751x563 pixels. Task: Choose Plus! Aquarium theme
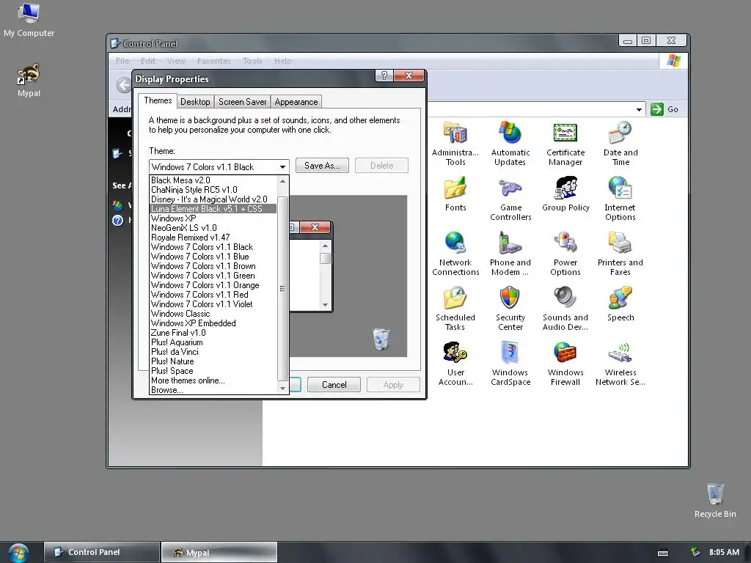tap(213, 342)
